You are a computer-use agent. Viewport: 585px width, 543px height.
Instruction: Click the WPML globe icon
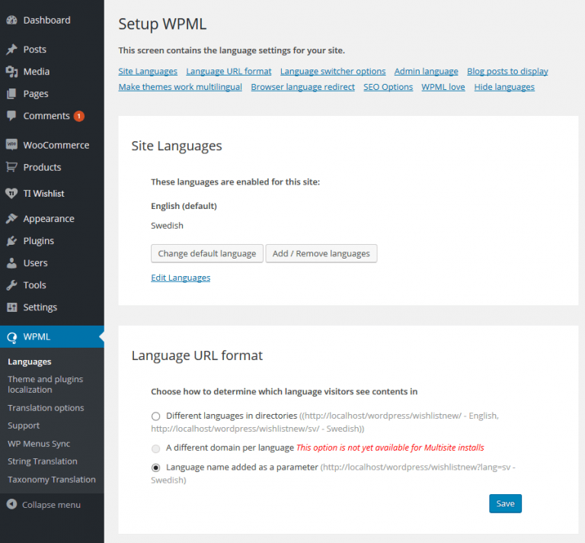[x=11, y=337]
